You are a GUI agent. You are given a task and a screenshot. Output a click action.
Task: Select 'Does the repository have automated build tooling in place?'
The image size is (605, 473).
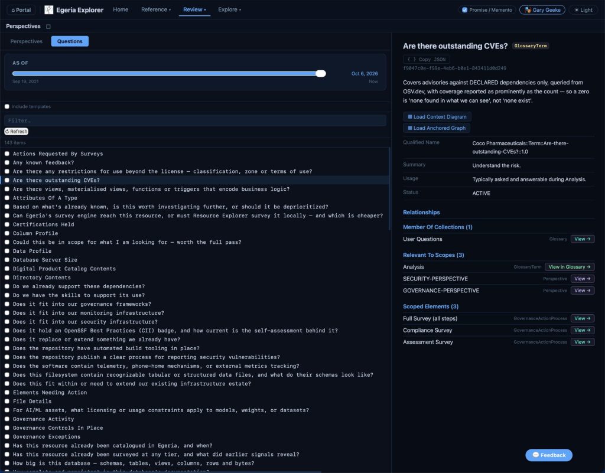(x=195, y=348)
